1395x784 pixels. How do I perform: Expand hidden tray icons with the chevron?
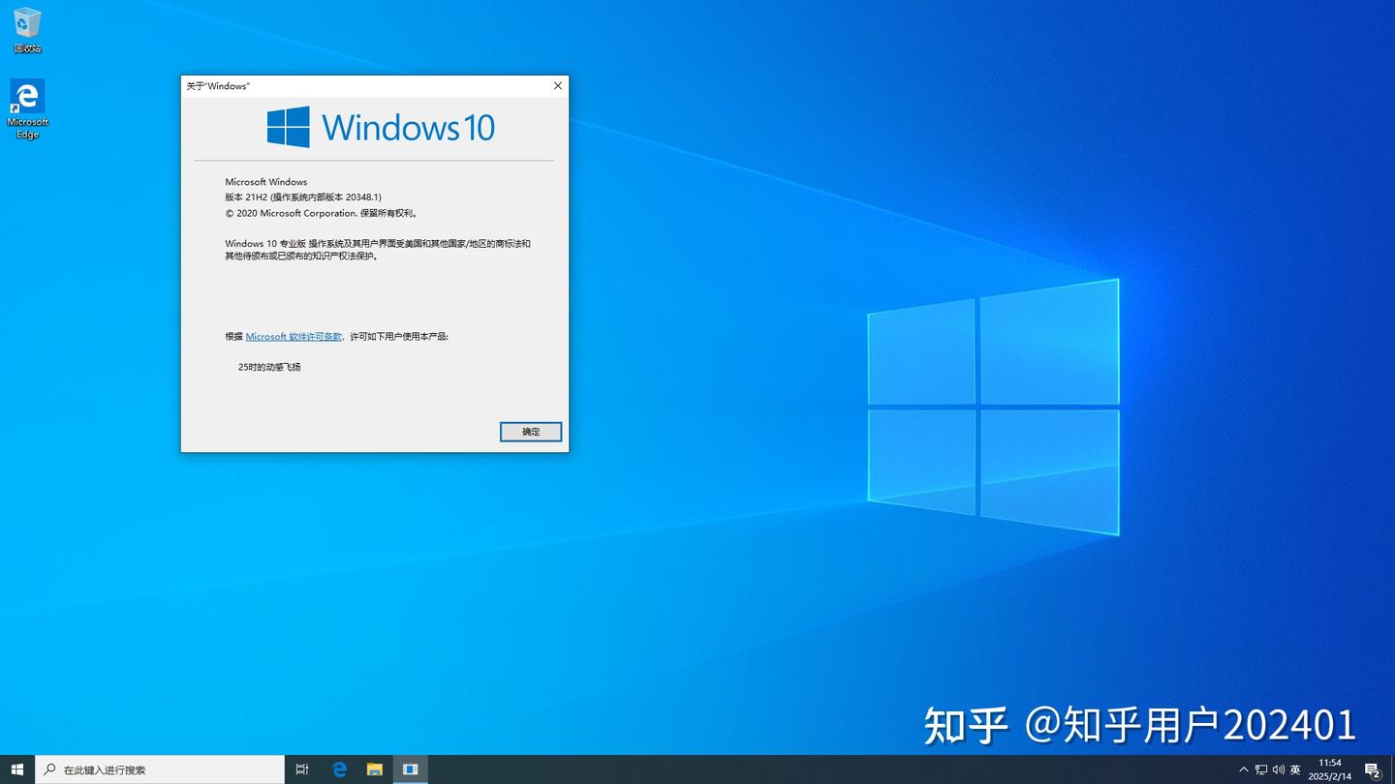pos(1244,769)
